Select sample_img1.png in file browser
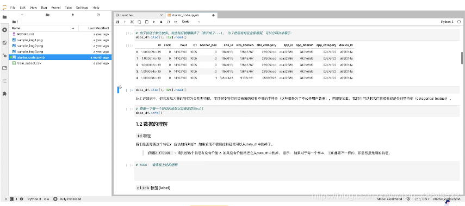 [x=60, y=40]
